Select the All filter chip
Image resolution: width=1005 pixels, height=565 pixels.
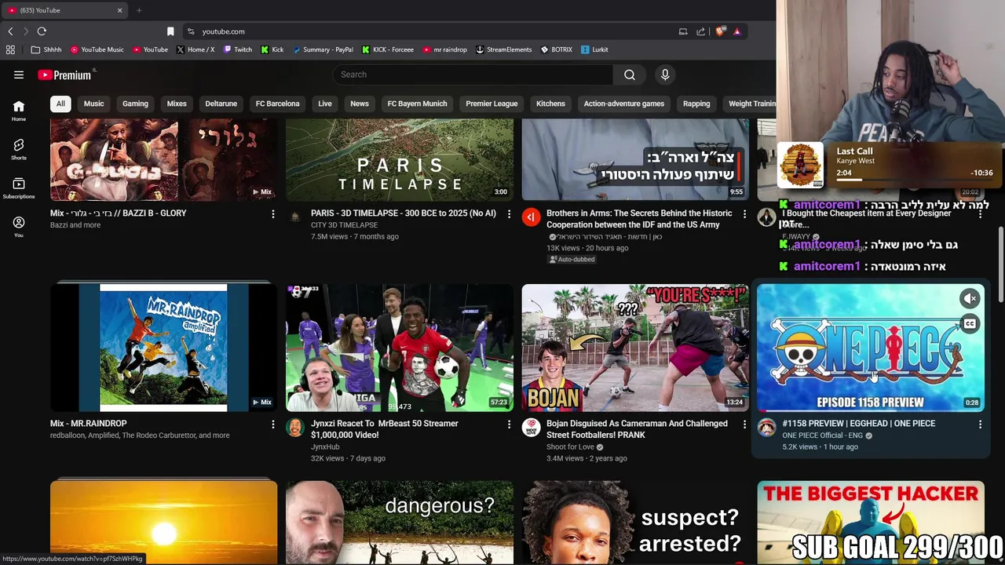pos(60,104)
